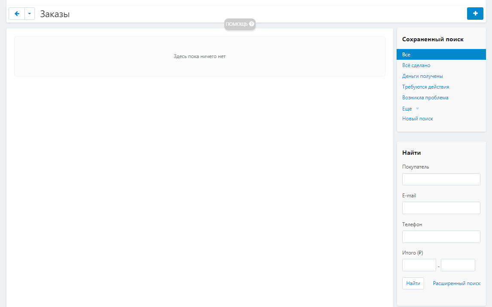492x307 pixels.
Task: Click the Заказы page title
Action: pyautogui.click(x=55, y=14)
